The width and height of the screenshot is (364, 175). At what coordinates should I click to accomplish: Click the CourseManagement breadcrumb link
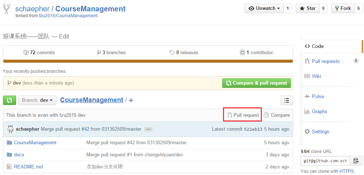click(92, 100)
